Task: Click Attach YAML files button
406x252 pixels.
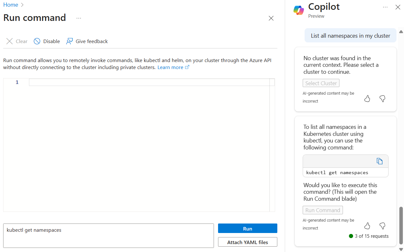Action: coord(248,242)
